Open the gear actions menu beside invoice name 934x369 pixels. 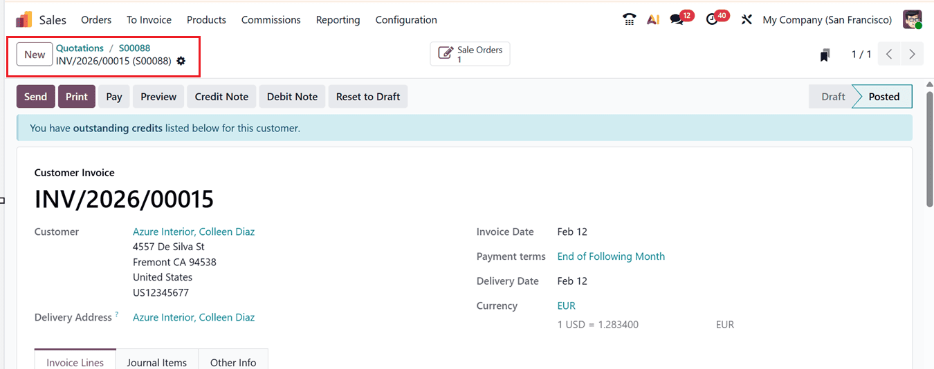[x=181, y=61]
